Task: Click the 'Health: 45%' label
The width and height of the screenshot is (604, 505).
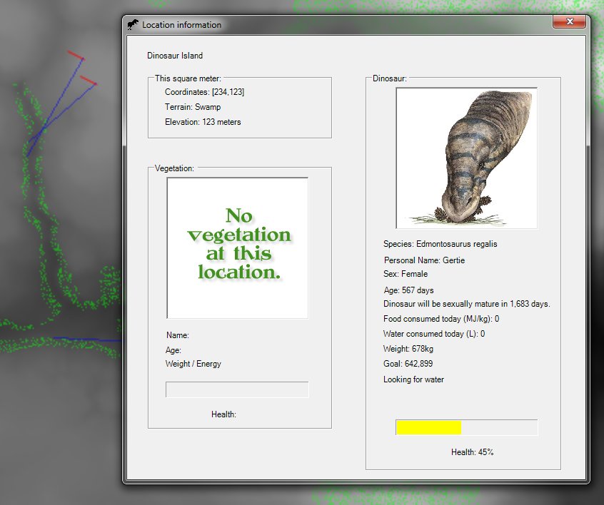Action: (x=472, y=452)
